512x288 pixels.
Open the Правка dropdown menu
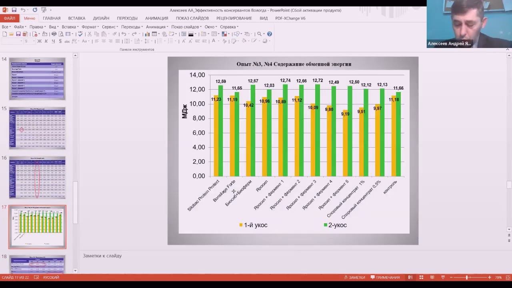click(38, 27)
